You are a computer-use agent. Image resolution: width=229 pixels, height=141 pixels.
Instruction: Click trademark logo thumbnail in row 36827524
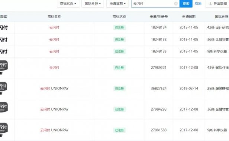4,88
